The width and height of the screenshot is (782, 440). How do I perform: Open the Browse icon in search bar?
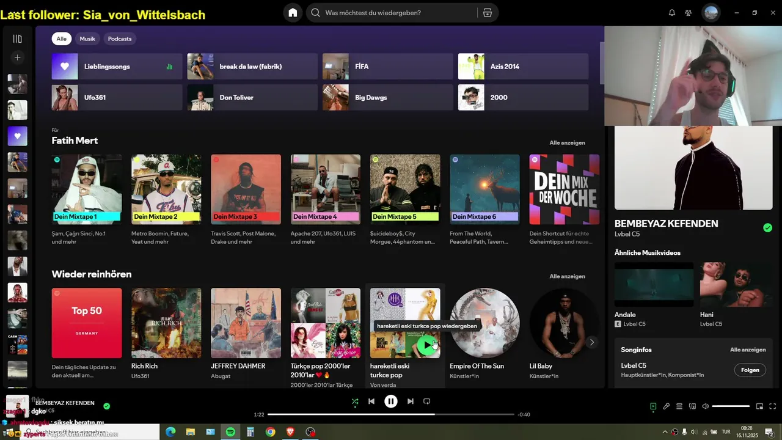click(487, 13)
